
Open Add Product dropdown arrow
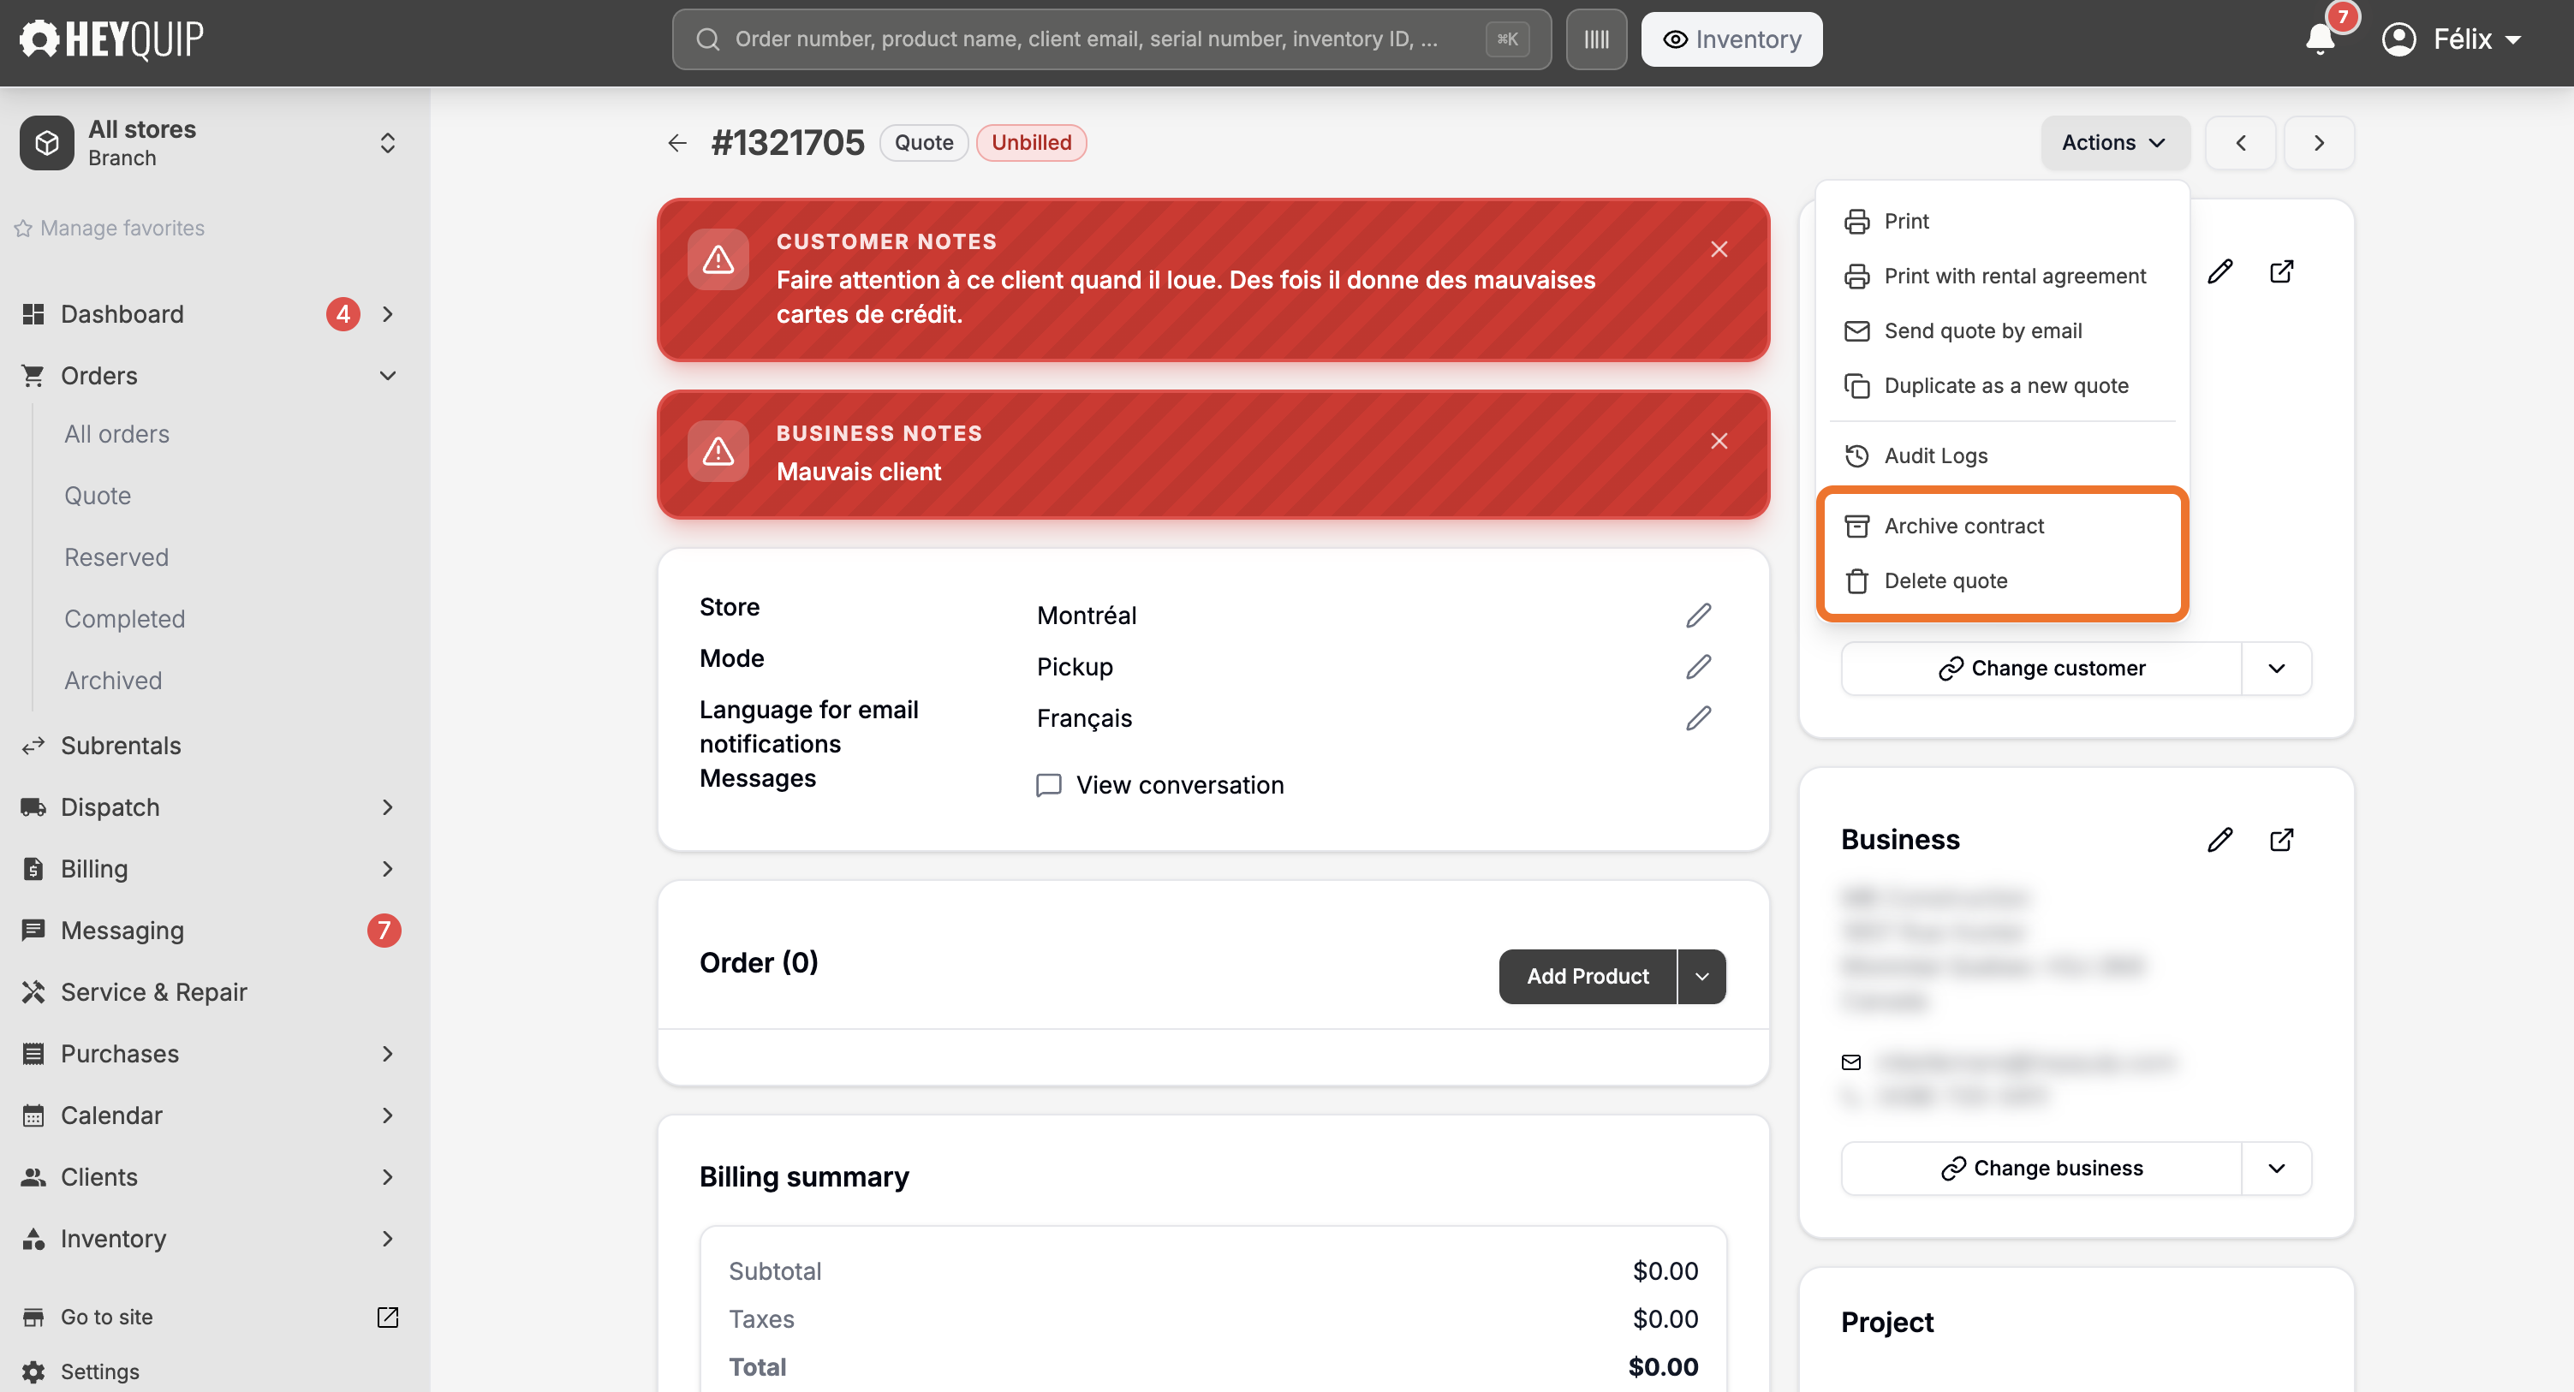(x=1701, y=976)
